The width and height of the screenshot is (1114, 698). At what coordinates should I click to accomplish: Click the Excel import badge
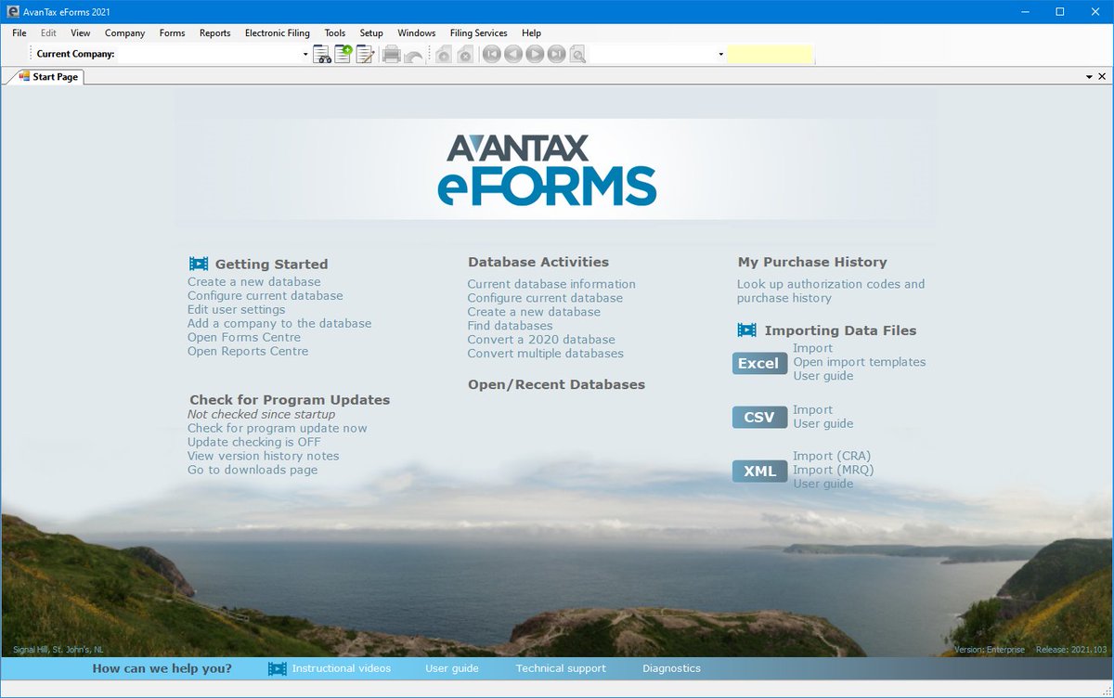pyautogui.click(x=759, y=363)
